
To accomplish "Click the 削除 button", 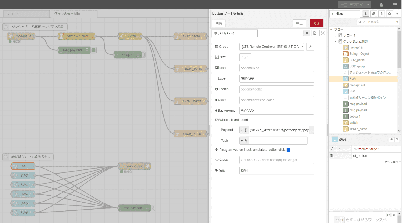I will pos(219,23).
